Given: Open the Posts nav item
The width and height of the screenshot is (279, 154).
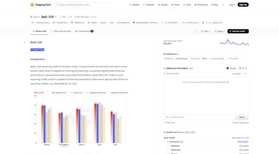Looking at the screenshot, I should click(175, 5).
